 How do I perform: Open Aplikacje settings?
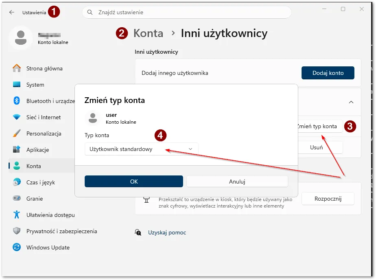click(x=38, y=150)
